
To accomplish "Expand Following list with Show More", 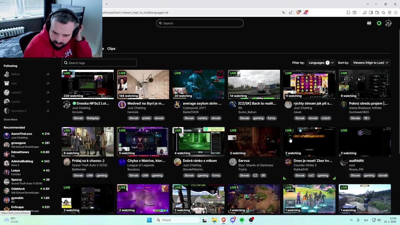I will coord(10,119).
